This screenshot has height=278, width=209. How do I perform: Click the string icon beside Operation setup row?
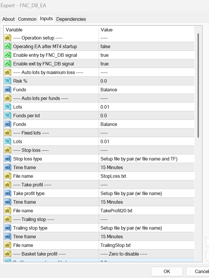(x=7, y=38)
